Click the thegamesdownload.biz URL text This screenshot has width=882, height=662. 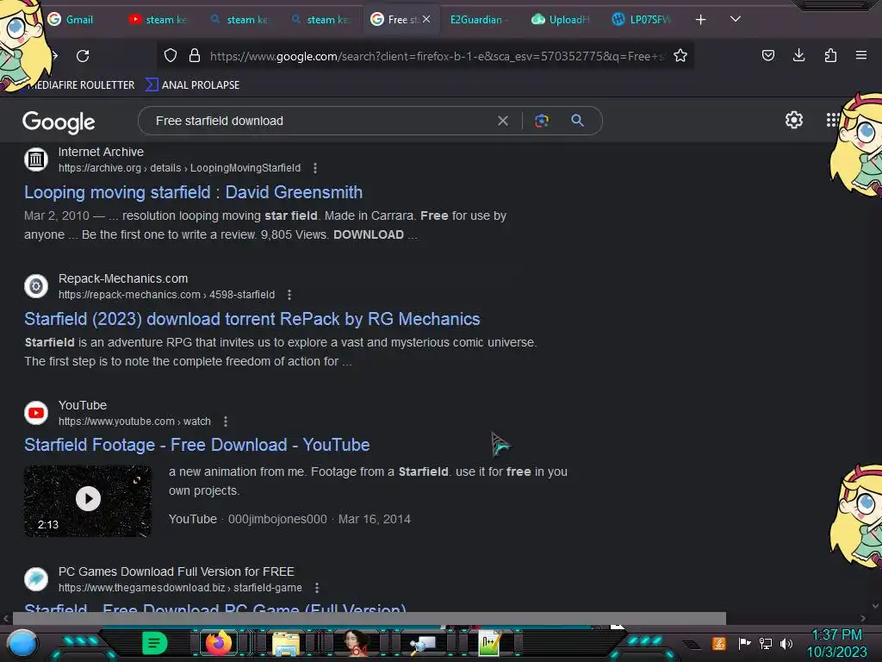coord(180,588)
